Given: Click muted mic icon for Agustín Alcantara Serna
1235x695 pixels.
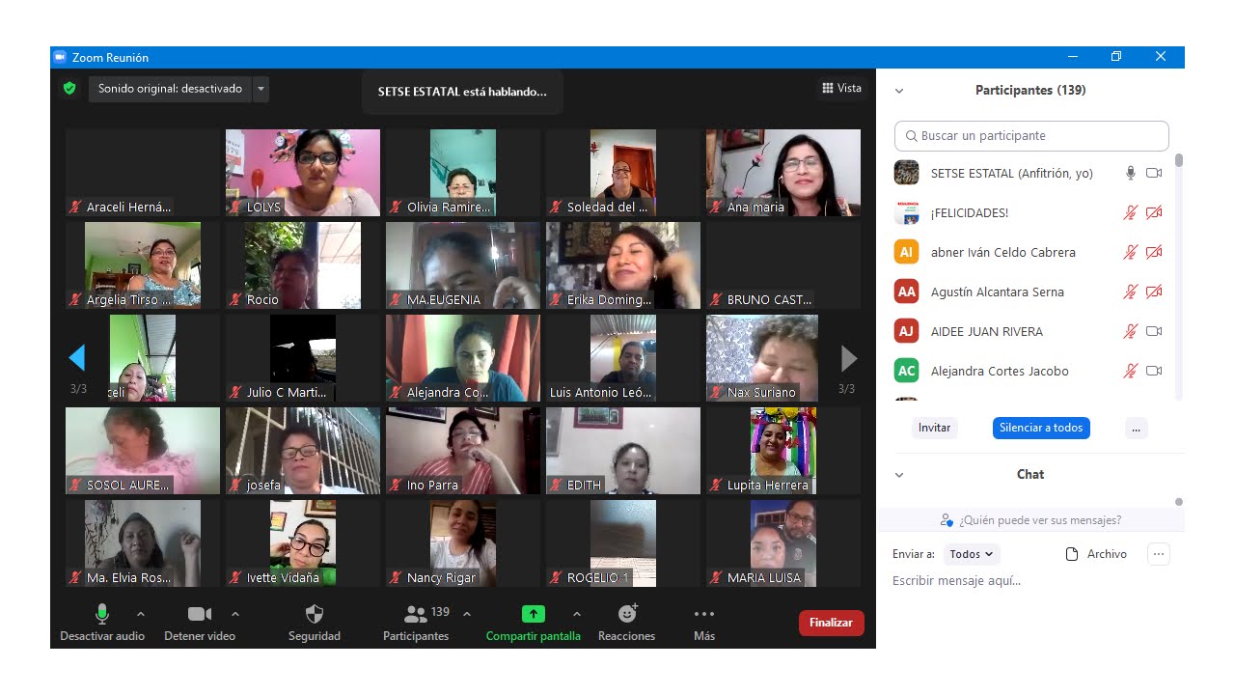Looking at the screenshot, I should (1131, 292).
